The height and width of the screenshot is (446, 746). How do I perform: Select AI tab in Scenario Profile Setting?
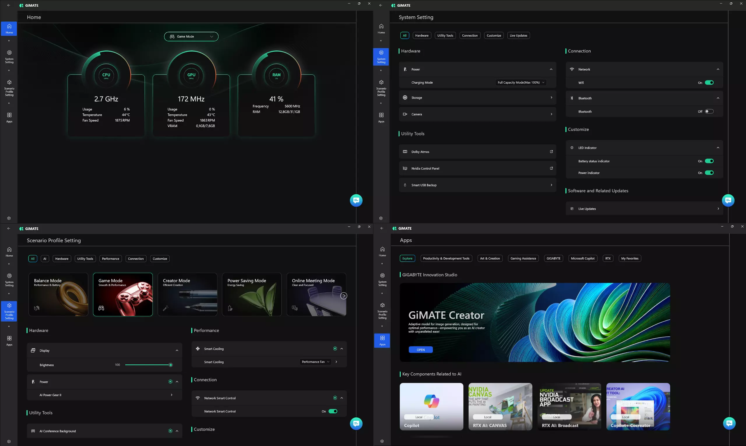pyautogui.click(x=45, y=259)
